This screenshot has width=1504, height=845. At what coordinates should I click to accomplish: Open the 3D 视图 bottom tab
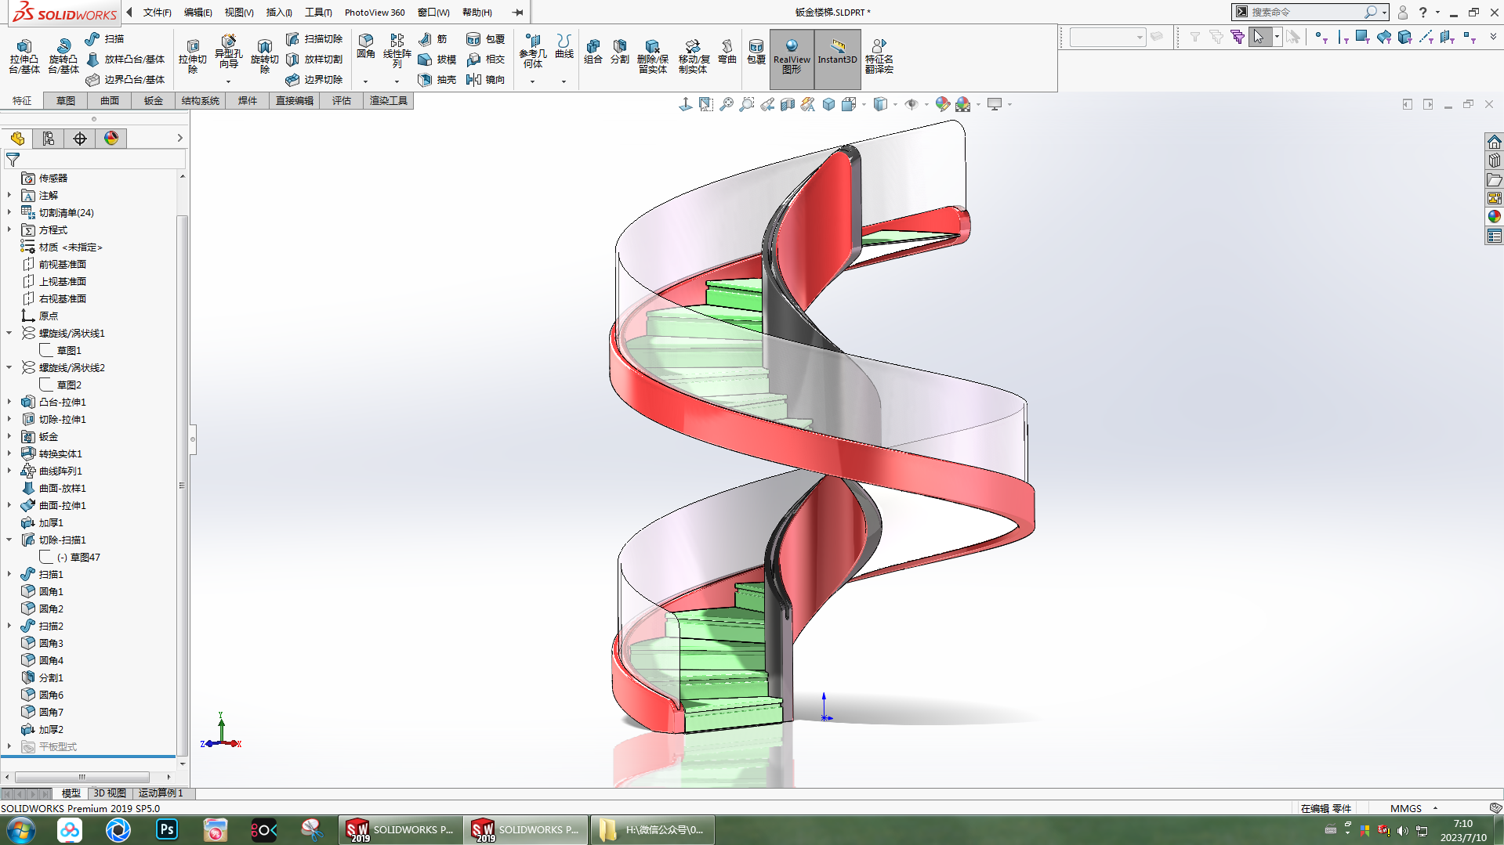tap(110, 793)
